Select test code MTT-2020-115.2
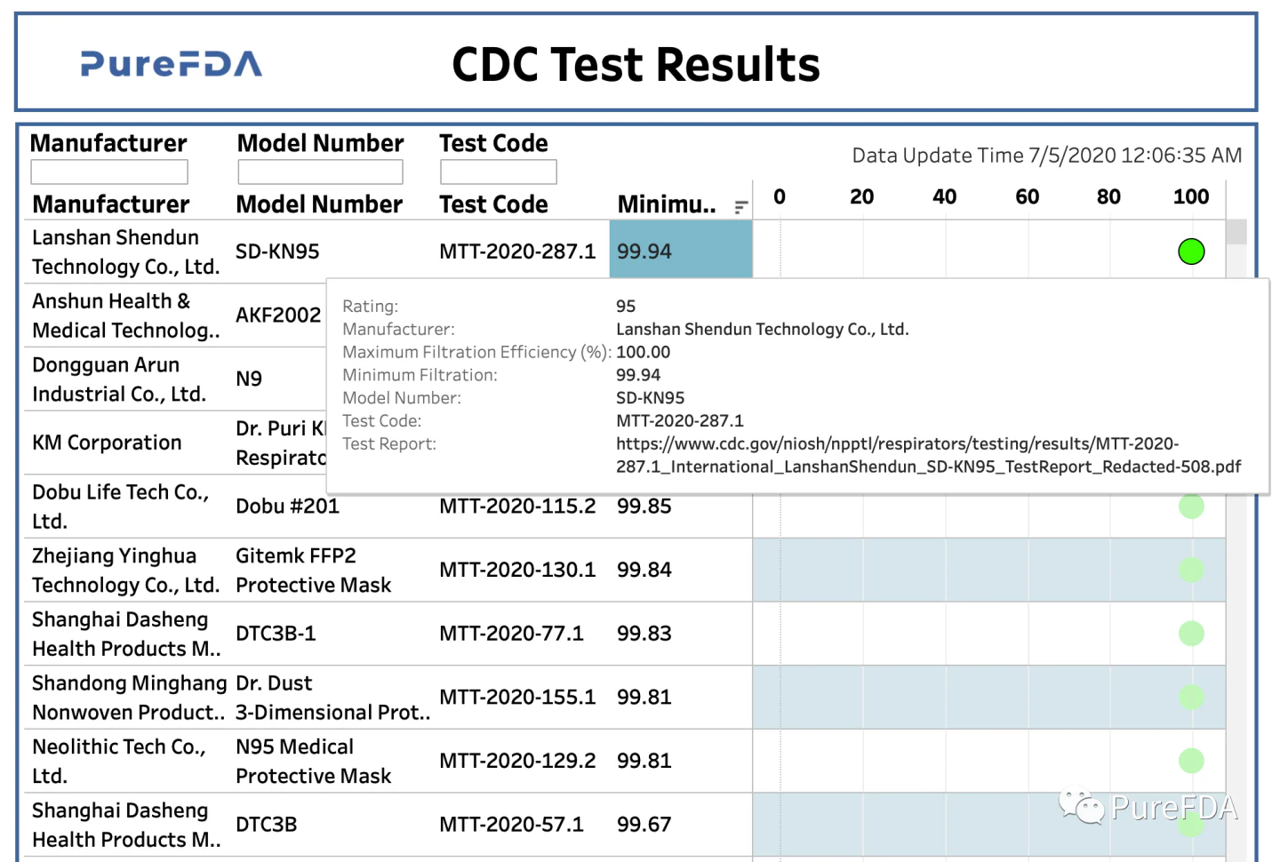This screenshot has width=1280, height=862. click(517, 506)
